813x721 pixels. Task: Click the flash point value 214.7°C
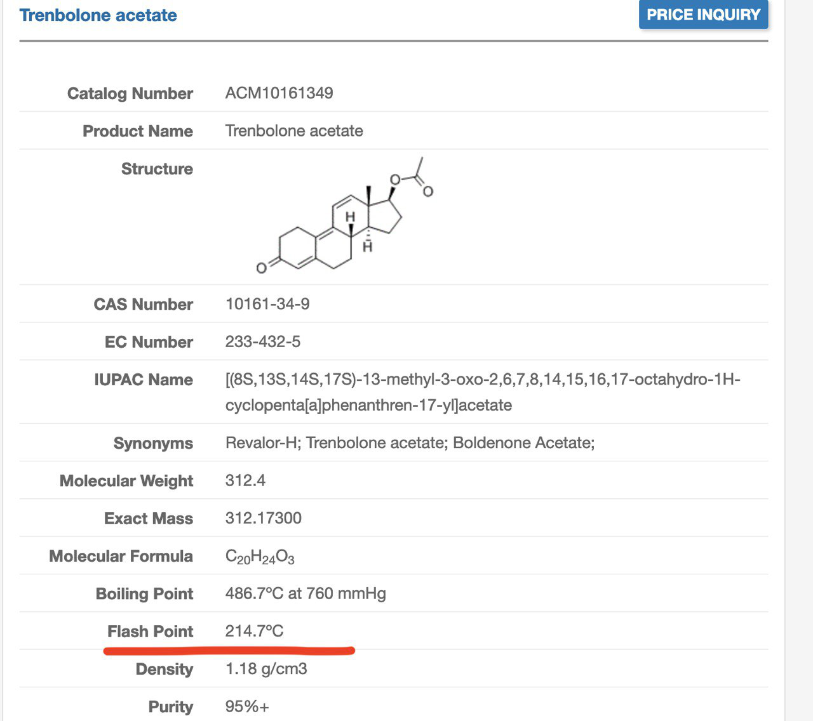click(254, 631)
